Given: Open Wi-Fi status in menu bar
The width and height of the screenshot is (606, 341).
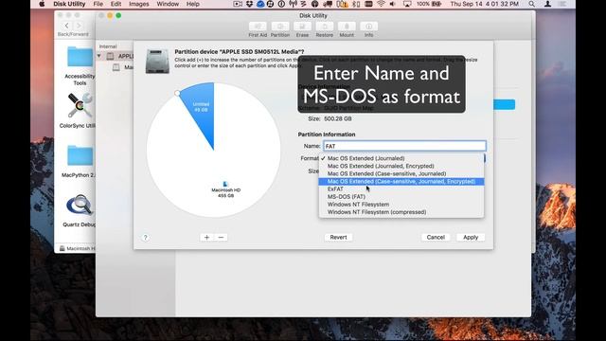Looking at the screenshot, I should pyautogui.click(x=381, y=4).
